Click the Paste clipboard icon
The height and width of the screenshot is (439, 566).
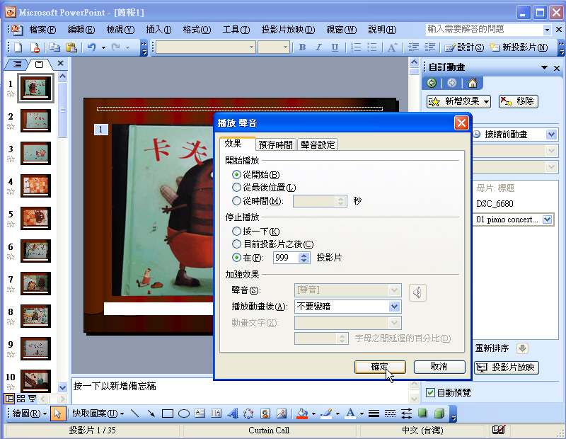coord(71,47)
